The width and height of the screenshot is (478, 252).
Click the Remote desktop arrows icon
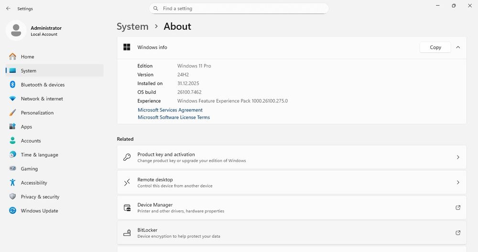tap(127, 182)
